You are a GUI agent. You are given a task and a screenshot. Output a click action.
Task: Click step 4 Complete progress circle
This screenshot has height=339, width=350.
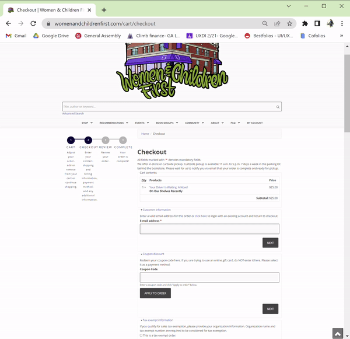point(123,140)
